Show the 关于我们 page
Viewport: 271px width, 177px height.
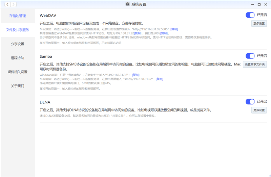tap(18, 86)
